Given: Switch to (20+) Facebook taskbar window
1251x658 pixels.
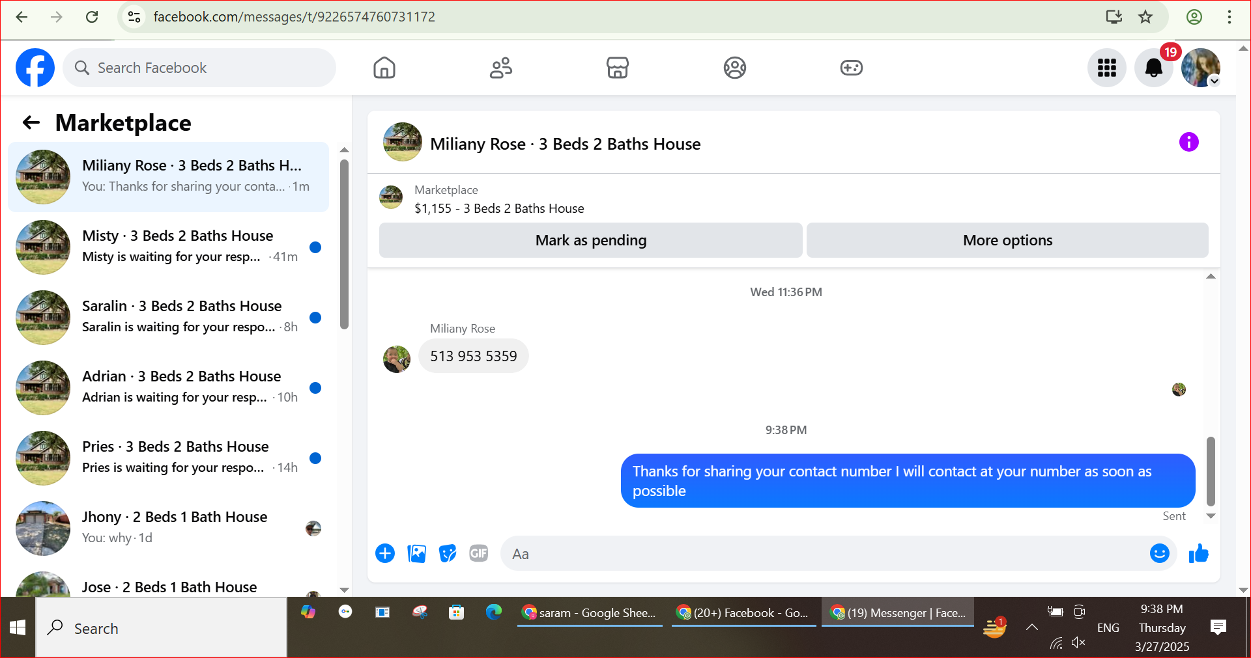Looking at the screenshot, I should pyautogui.click(x=744, y=612).
